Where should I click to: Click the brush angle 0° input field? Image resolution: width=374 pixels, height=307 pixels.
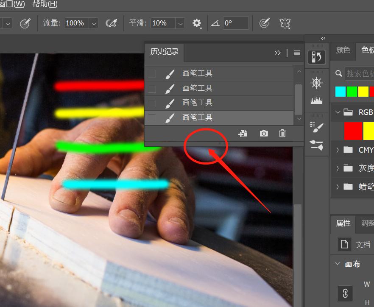pyautogui.click(x=236, y=23)
